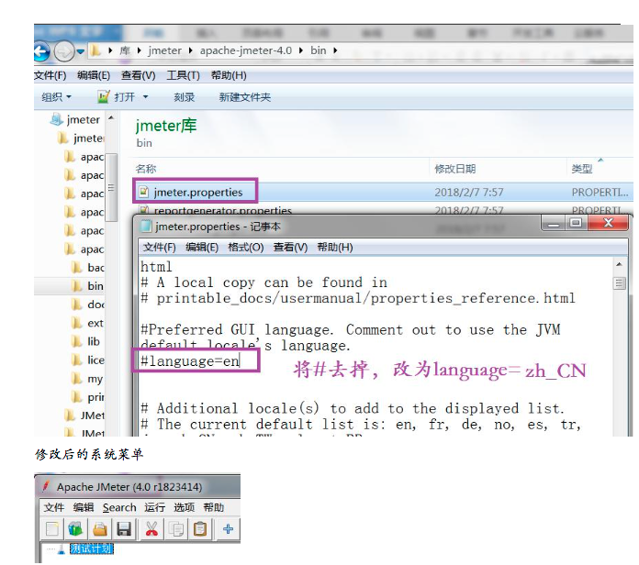The image size is (639, 565).
Task: Sort by 修改日期 column header
Action: click(454, 169)
